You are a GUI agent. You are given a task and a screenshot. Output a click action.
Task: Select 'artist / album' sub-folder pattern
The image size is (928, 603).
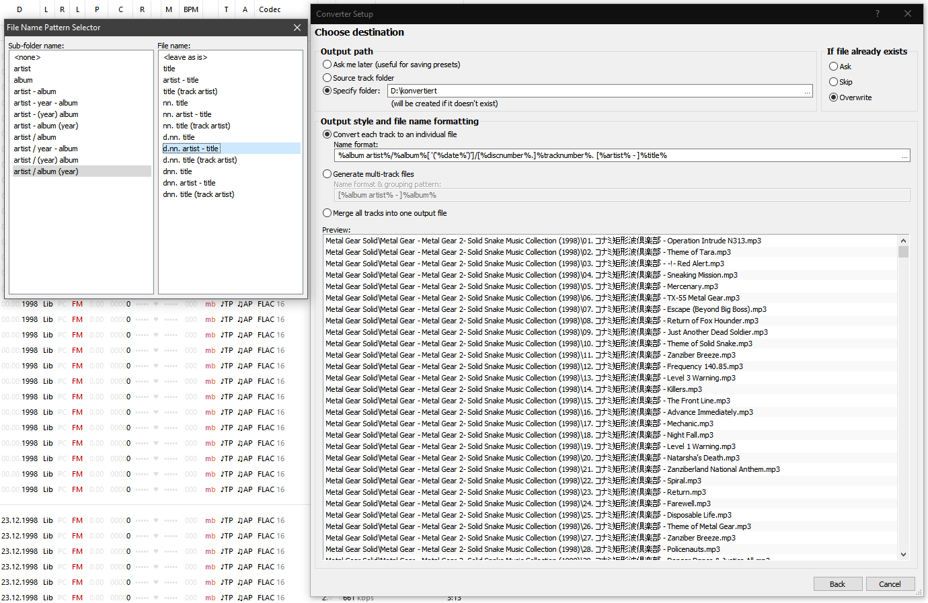(81, 137)
